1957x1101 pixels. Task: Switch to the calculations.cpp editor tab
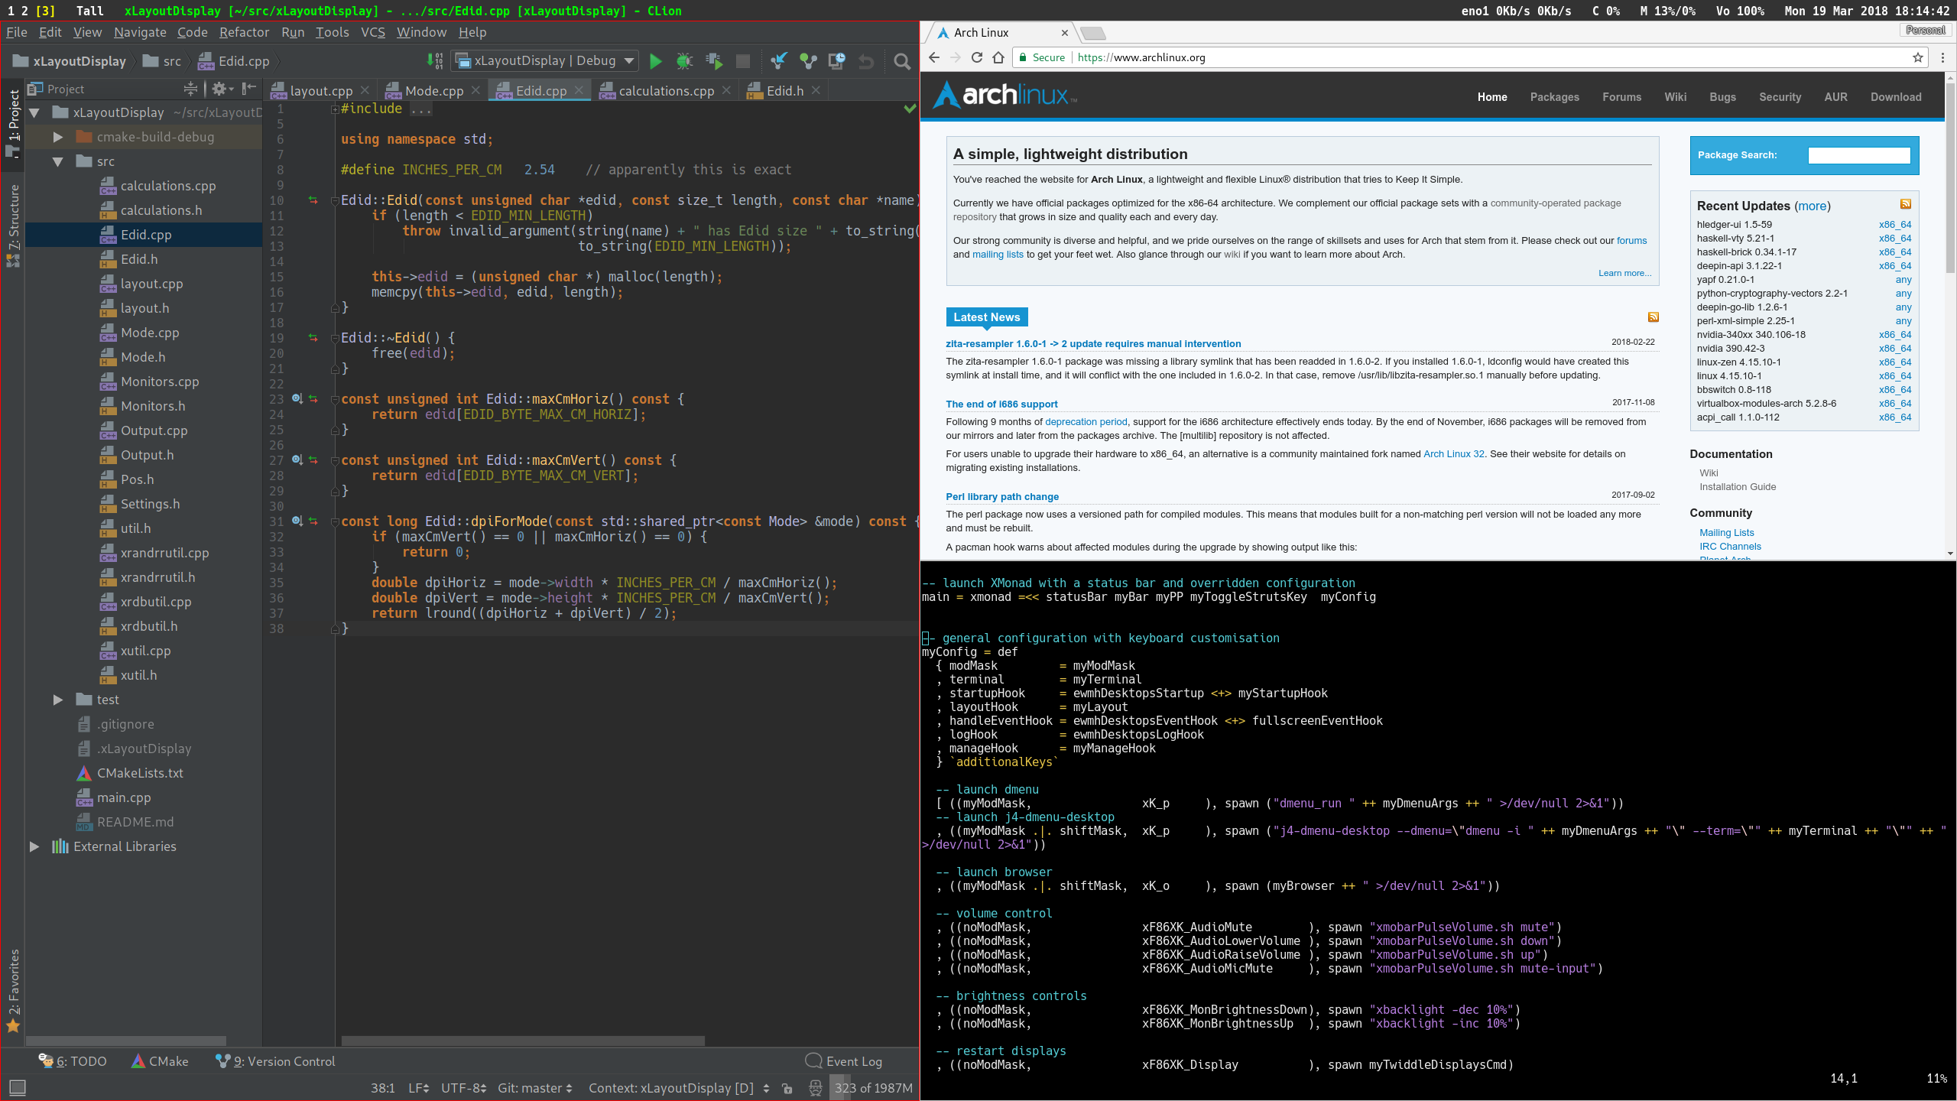click(666, 90)
